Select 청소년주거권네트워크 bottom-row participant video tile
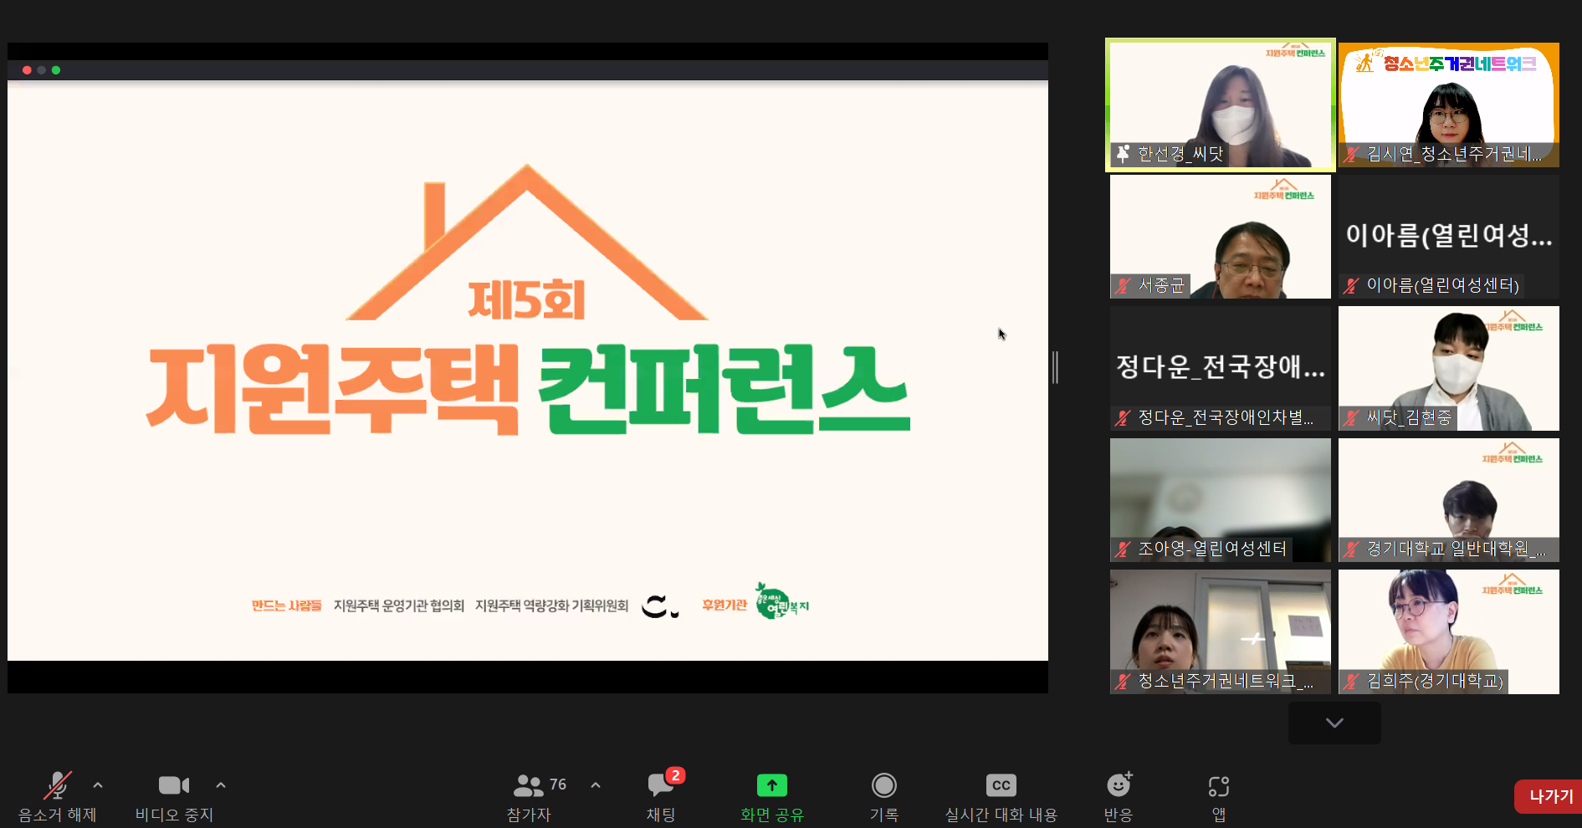 point(1221,631)
